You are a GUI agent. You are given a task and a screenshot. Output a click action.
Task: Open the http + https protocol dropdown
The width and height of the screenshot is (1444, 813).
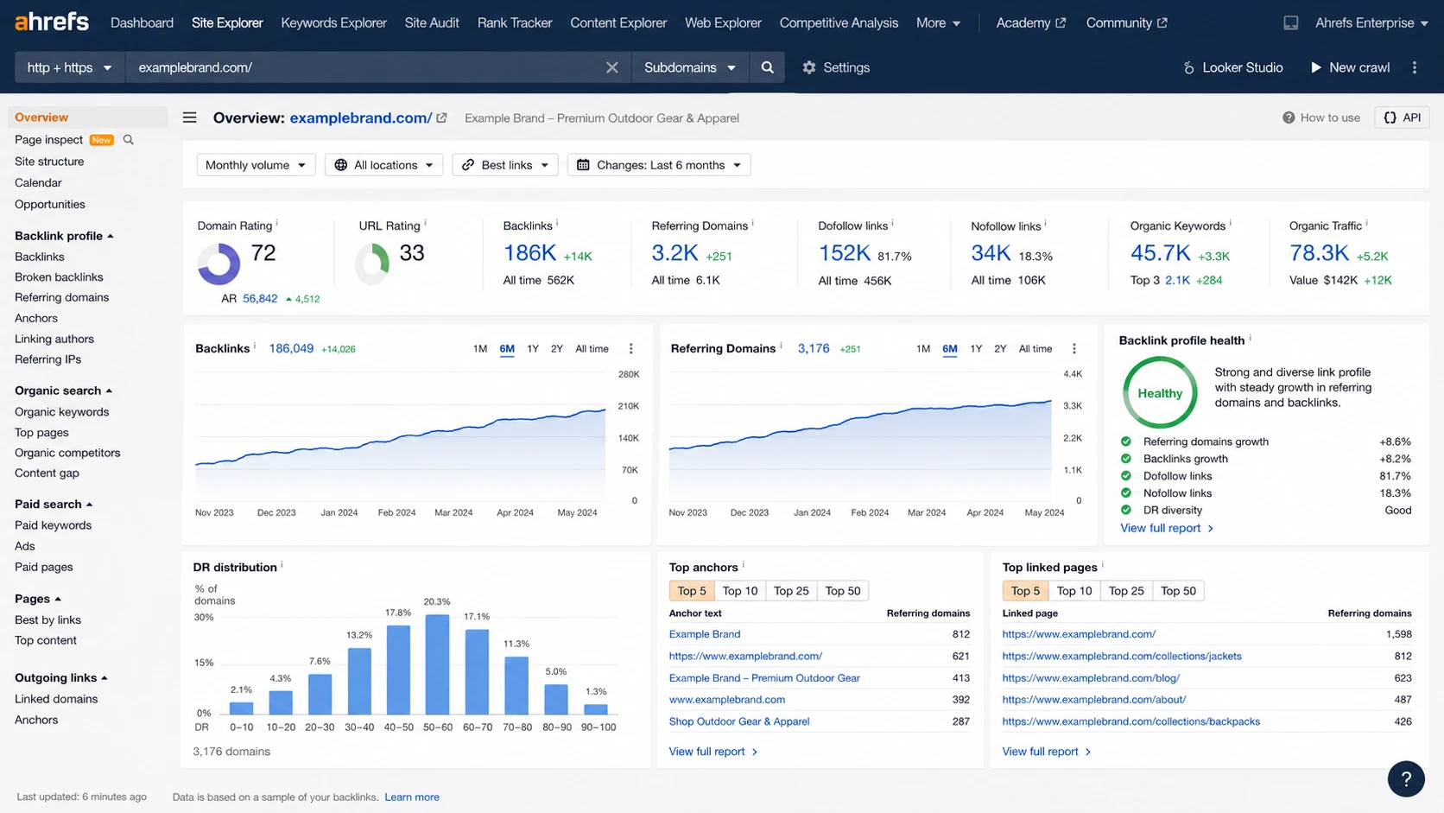point(70,67)
